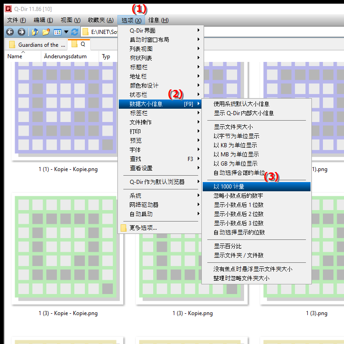The width and height of the screenshot is (344, 344).
Task: Toggle 没有焦点时悬浮显示文件夹大小
Action: (256, 269)
